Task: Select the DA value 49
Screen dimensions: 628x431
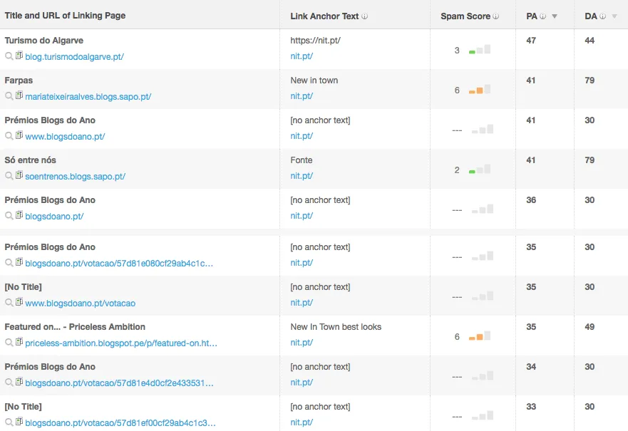Action: click(x=590, y=327)
